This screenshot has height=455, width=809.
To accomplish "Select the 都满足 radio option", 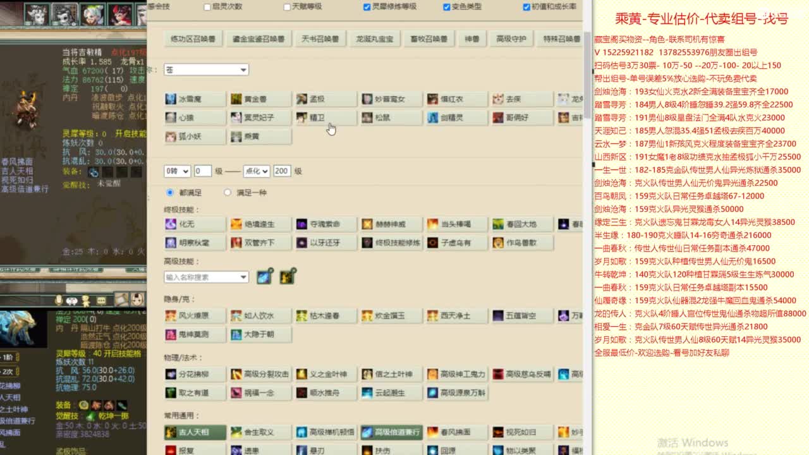I will click(x=169, y=192).
